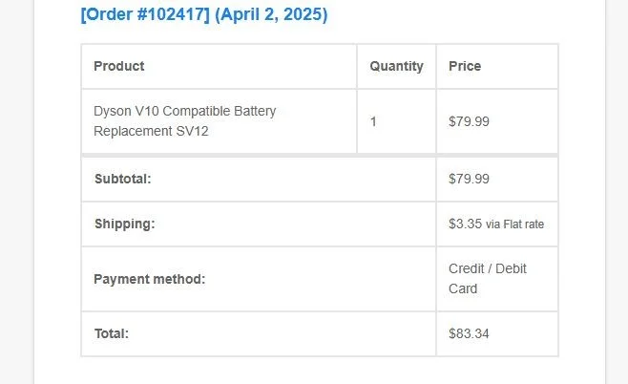Click the Shipping label
This screenshot has width=628, height=384.
pos(124,224)
